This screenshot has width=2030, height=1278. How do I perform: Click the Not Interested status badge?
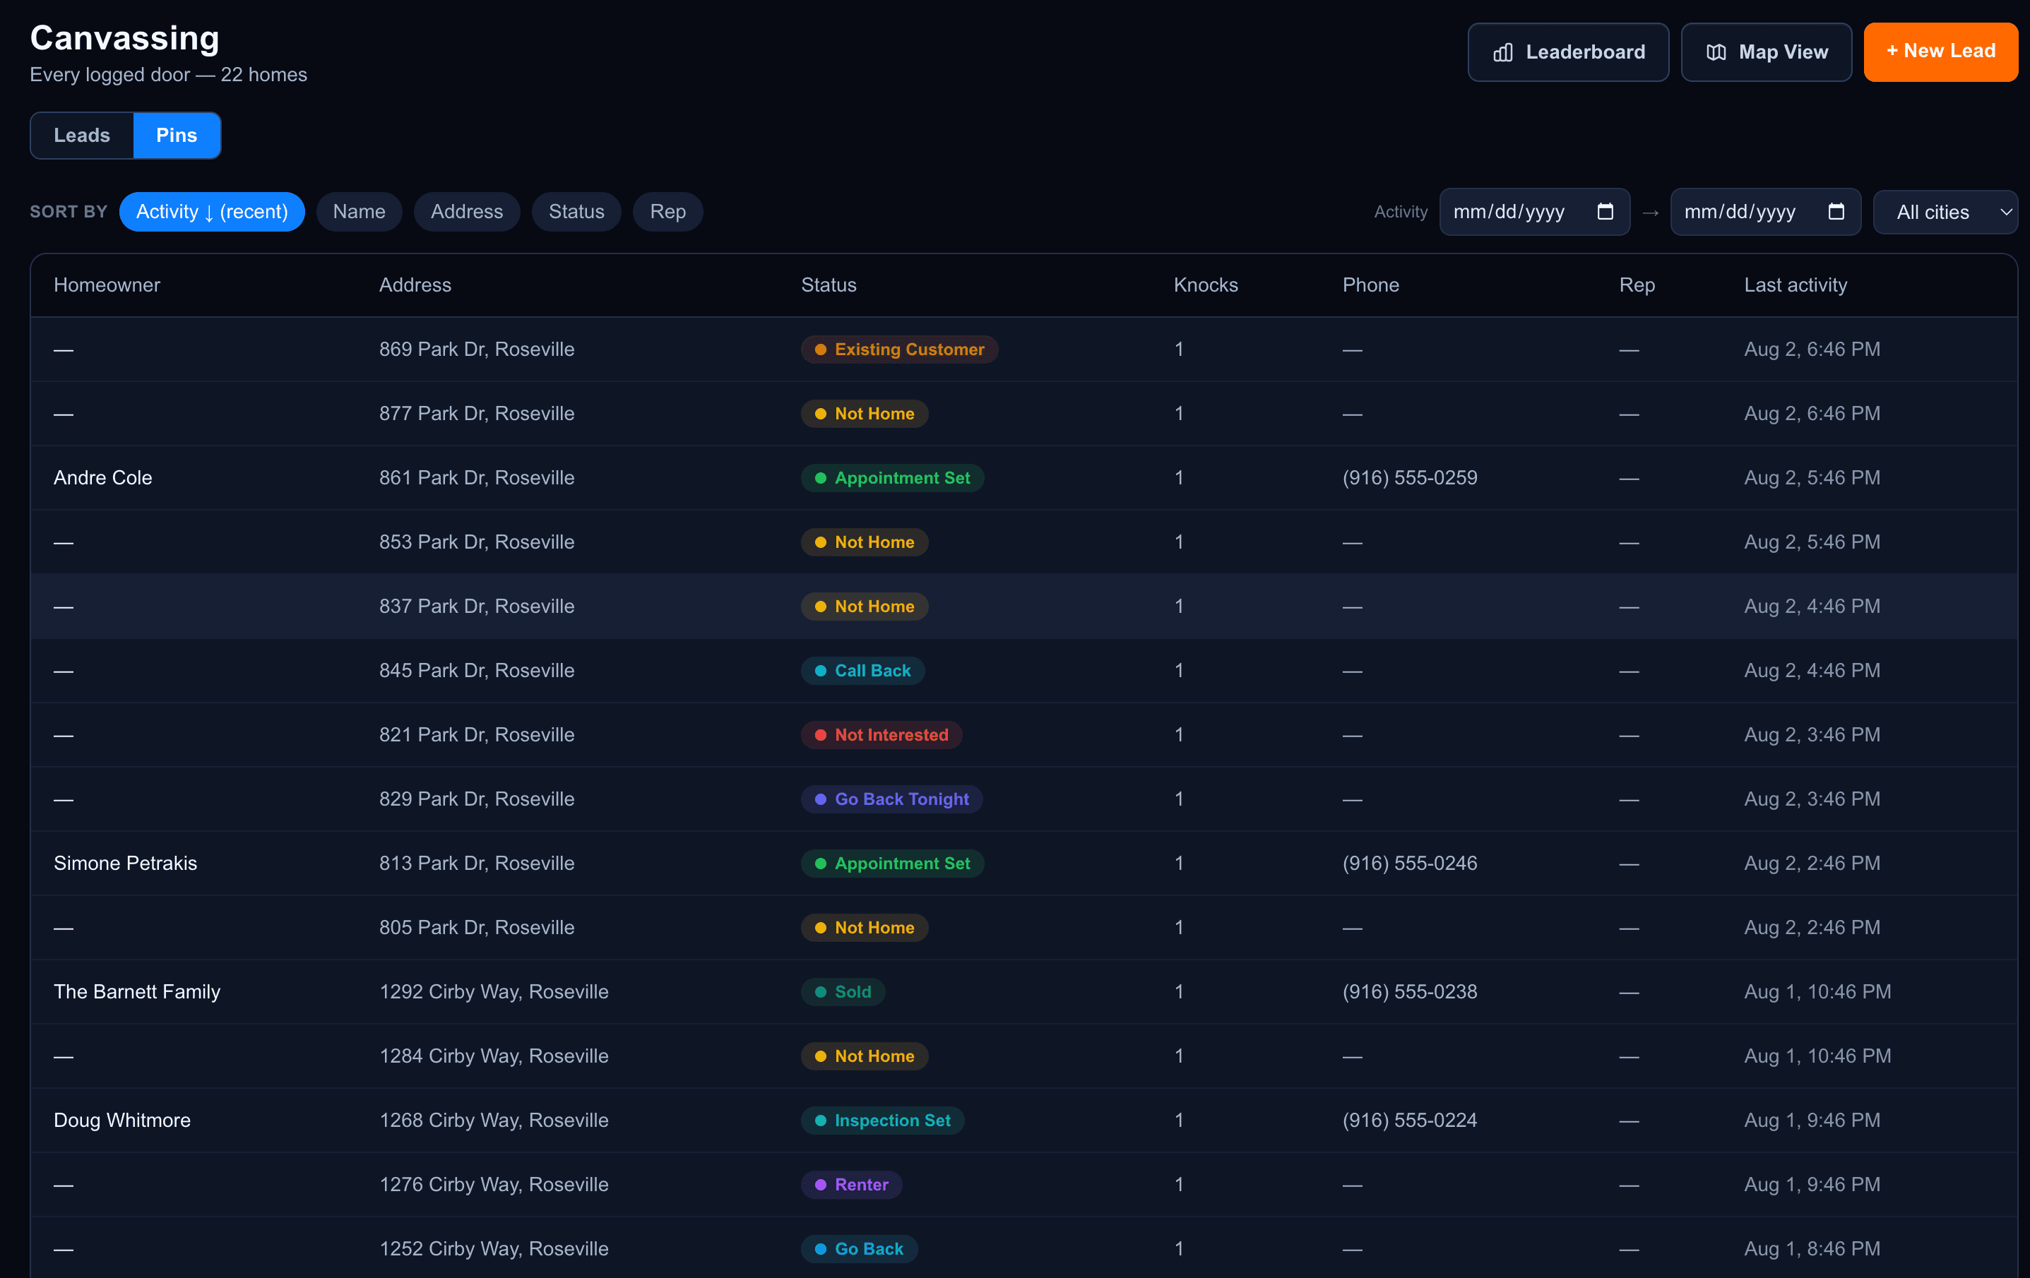coord(881,734)
